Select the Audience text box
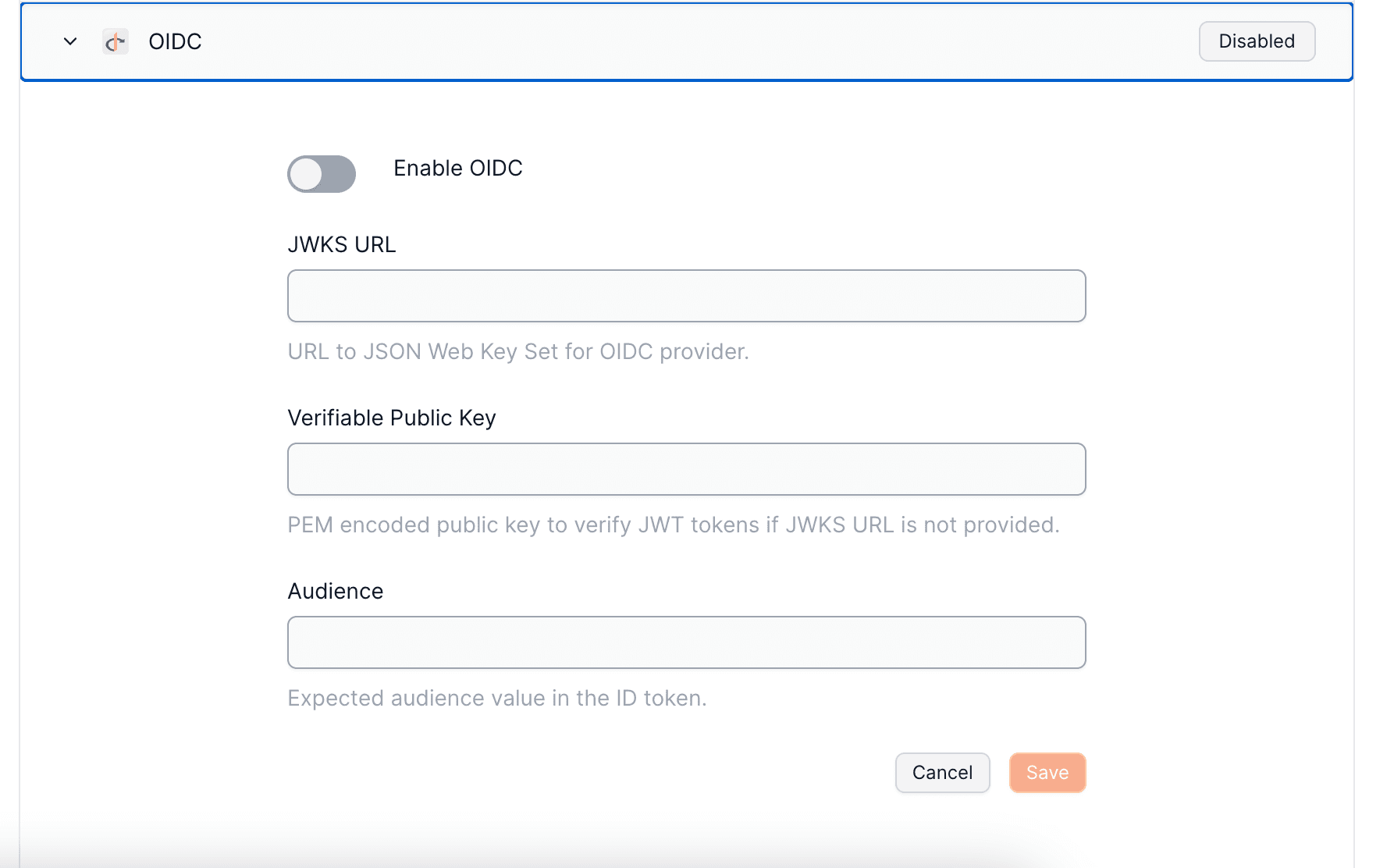 [x=686, y=642]
